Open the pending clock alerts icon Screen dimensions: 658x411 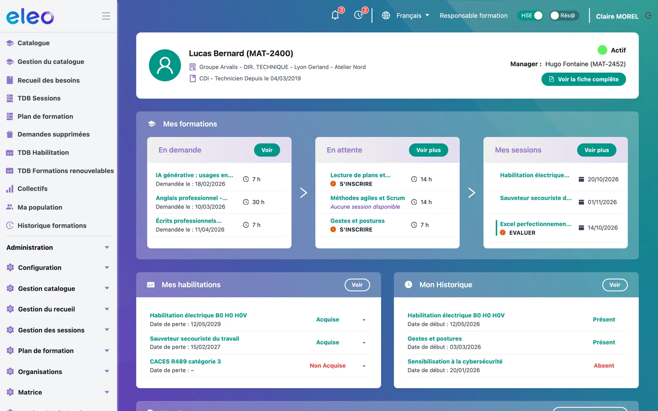[359, 15]
